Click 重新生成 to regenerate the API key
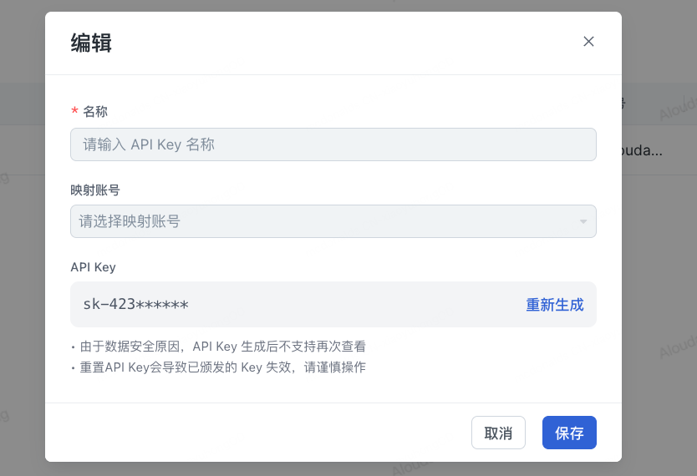Screen dimensions: 697x476 click(x=554, y=305)
